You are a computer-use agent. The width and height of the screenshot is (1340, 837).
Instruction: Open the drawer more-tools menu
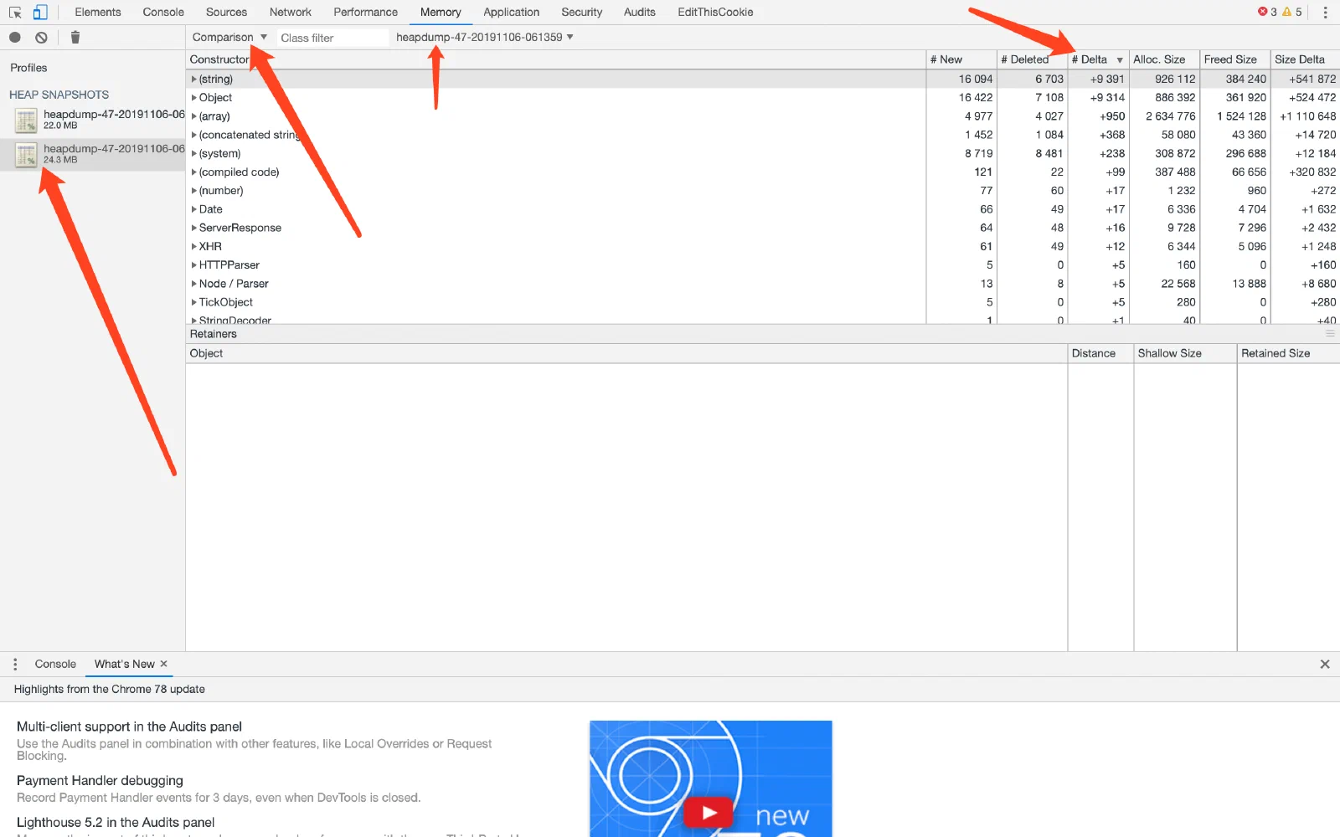click(15, 664)
